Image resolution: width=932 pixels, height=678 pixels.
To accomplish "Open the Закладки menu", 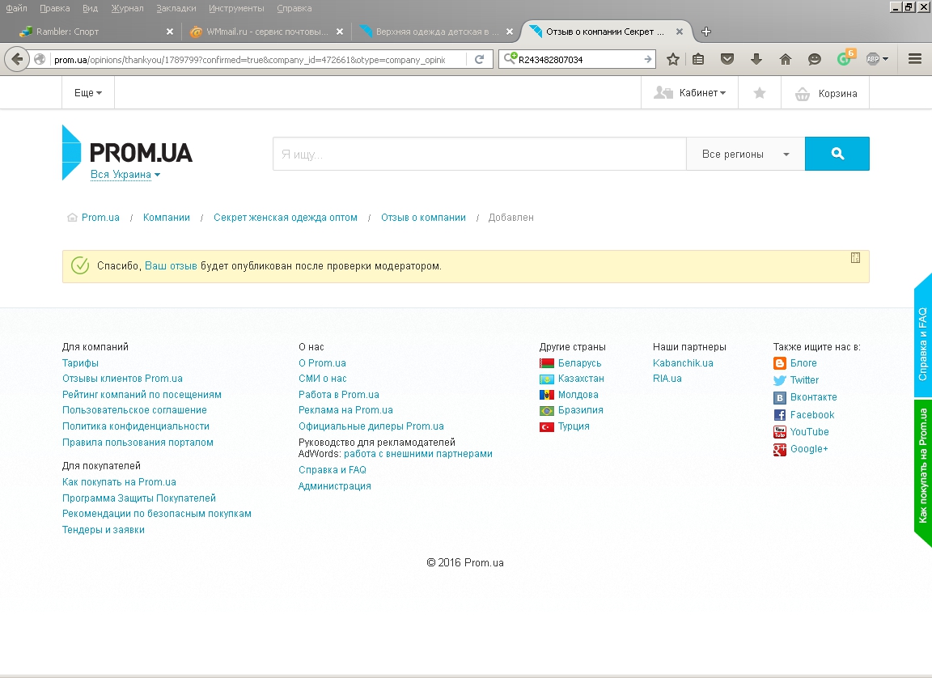I will 176,8.
